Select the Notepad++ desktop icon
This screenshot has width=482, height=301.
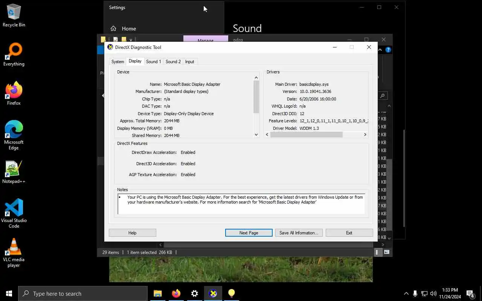(14, 173)
